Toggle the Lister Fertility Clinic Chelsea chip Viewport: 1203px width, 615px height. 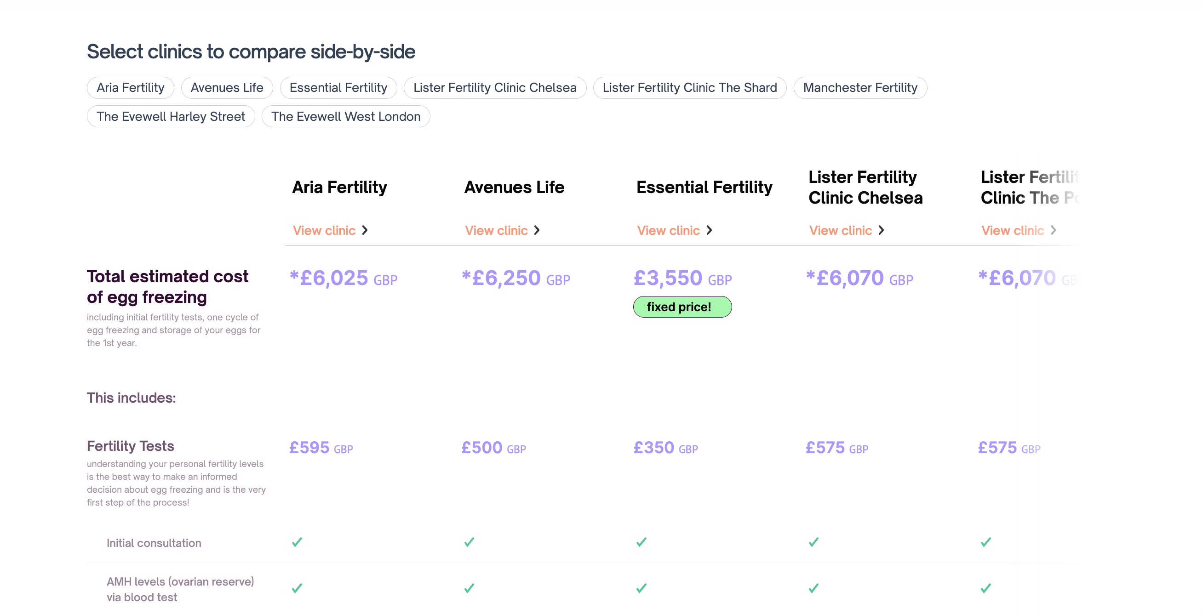pos(495,88)
